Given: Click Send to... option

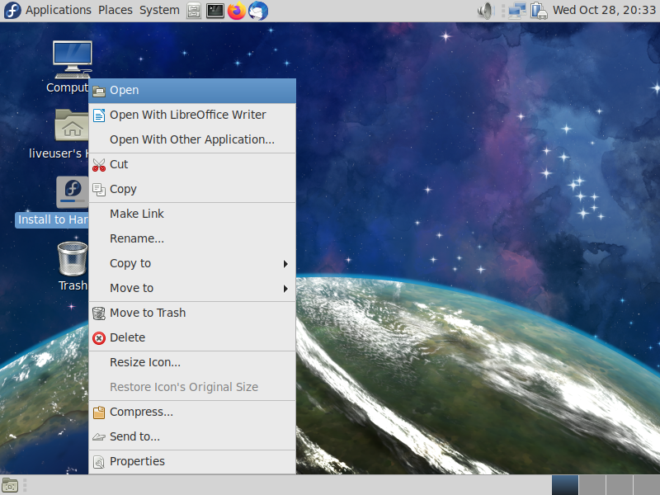Looking at the screenshot, I should (x=192, y=437).
